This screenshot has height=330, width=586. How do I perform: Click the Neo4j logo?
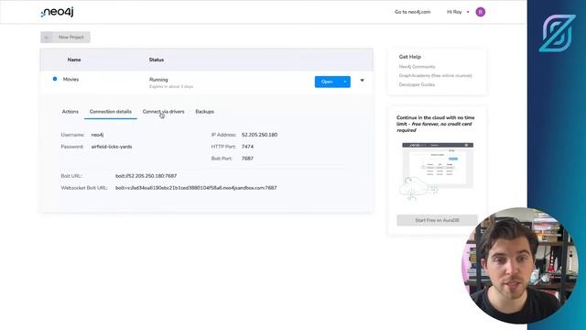(x=57, y=12)
